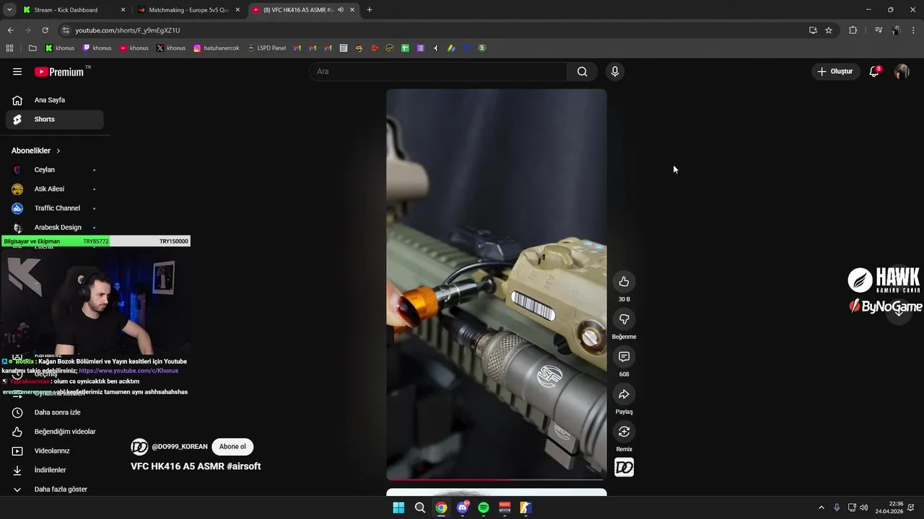Reload the page in Chrome
The width and height of the screenshot is (924, 519).
(x=45, y=30)
